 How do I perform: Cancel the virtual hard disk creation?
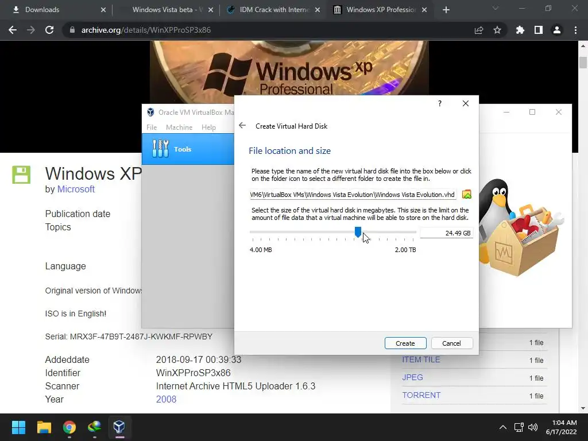coord(451,343)
